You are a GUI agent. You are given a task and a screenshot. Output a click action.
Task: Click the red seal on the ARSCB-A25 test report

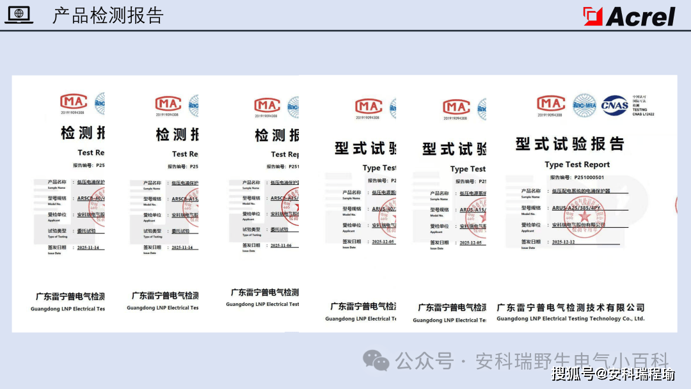[x=290, y=207]
